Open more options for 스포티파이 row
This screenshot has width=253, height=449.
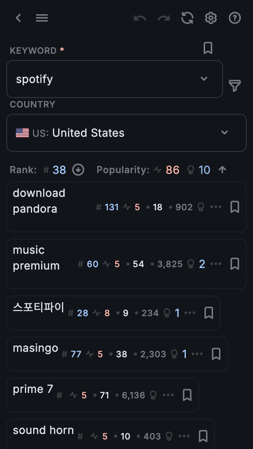[x=190, y=313]
